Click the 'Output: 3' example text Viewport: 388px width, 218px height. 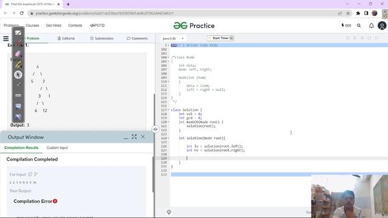19,125
